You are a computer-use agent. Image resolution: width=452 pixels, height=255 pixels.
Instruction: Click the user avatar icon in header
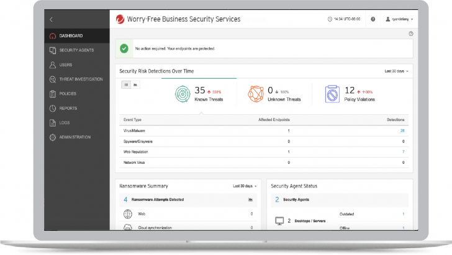pos(388,19)
